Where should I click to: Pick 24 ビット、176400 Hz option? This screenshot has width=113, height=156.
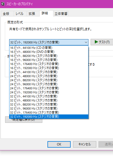coord(49,88)
